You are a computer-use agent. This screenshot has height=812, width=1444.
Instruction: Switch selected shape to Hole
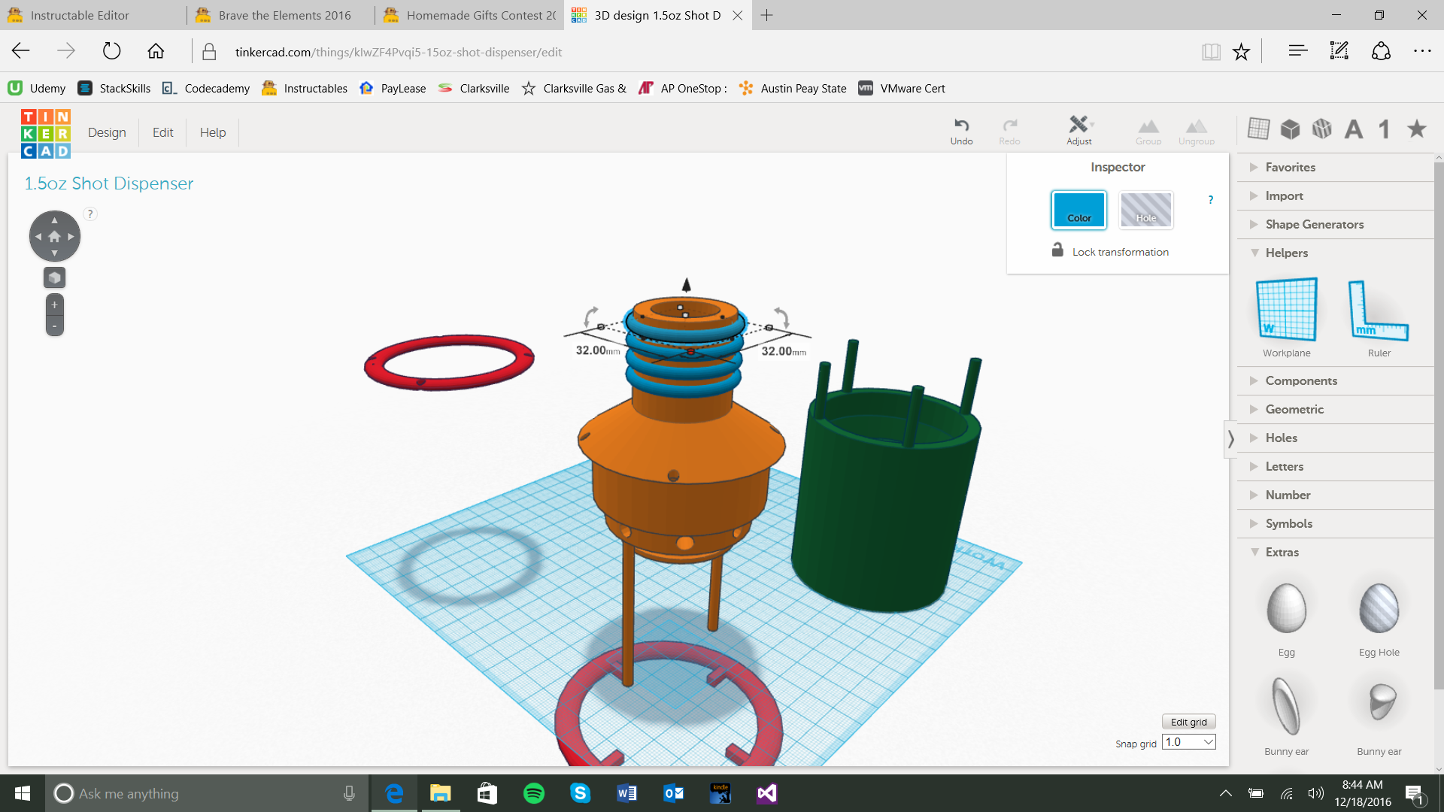(1145, 210)
